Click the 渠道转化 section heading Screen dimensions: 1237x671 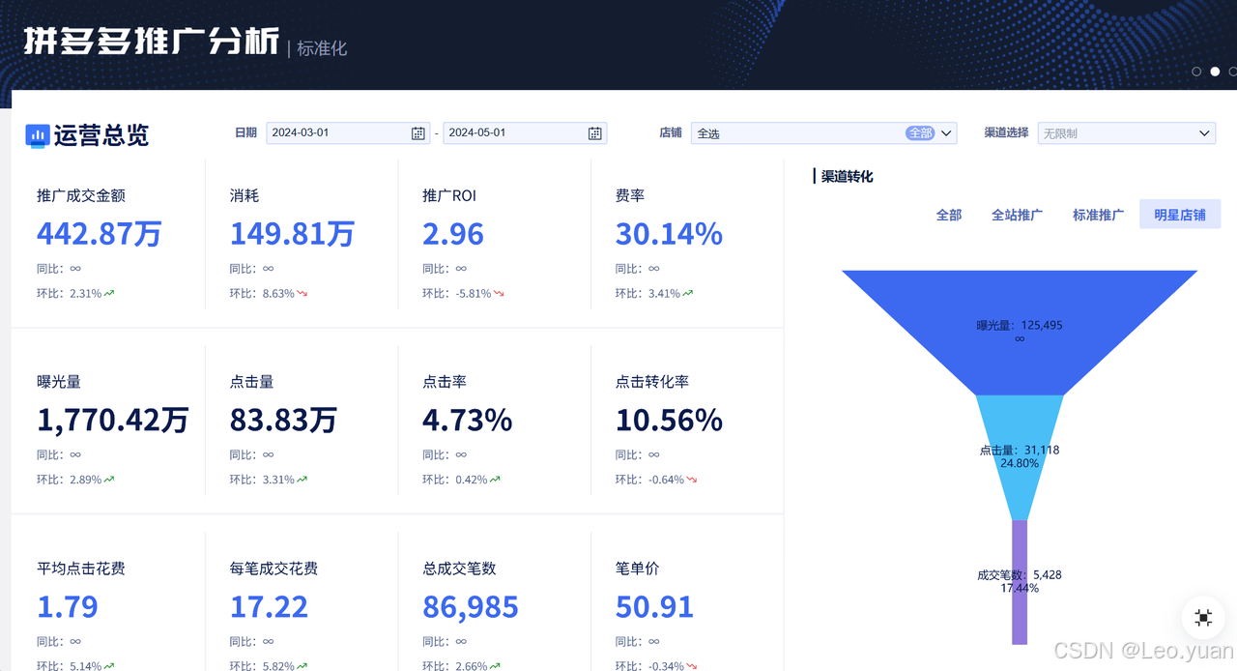pos(848,176)
